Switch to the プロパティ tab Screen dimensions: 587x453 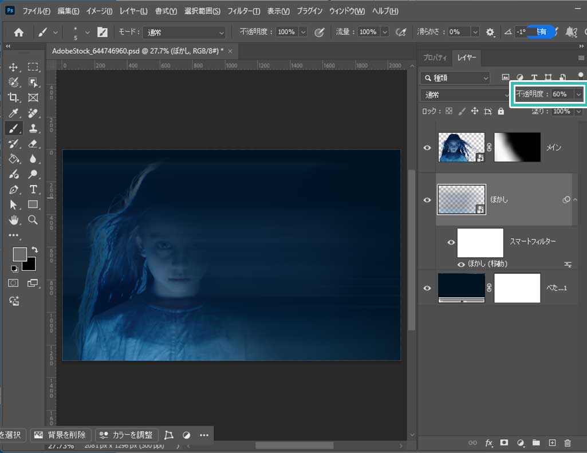click(x=435, y=58)
